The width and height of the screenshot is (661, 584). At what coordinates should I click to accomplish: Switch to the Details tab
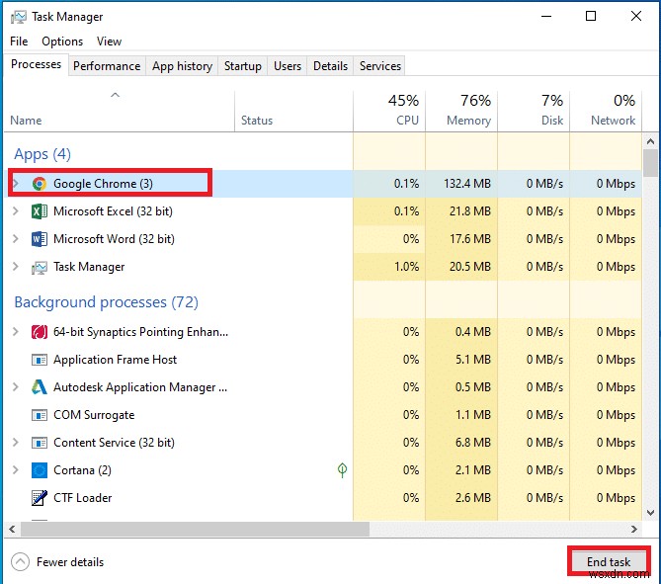click(x=330, y=66)
